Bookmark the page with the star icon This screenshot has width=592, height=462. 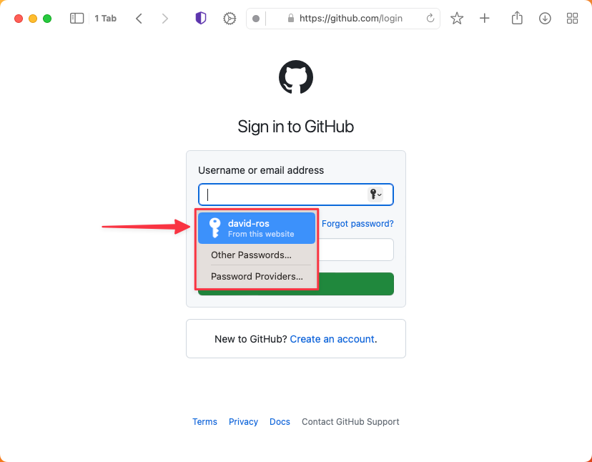tap(457, 18)
